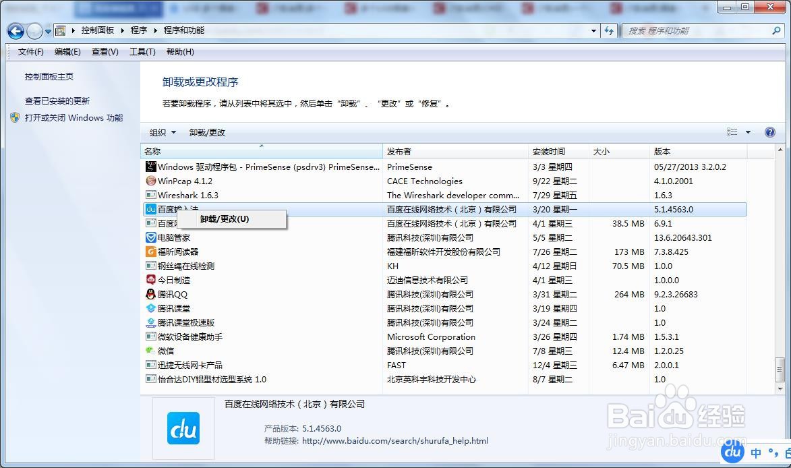Click the blue help question mark icon
Image resolution: width=791 pixels, height=468 pixels.
pyautogui.click(x=770, y=132)
